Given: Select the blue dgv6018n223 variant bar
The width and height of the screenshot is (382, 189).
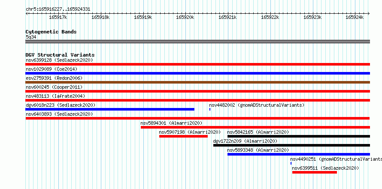Looking at the screenshot, I should click(x=110, y=109).
